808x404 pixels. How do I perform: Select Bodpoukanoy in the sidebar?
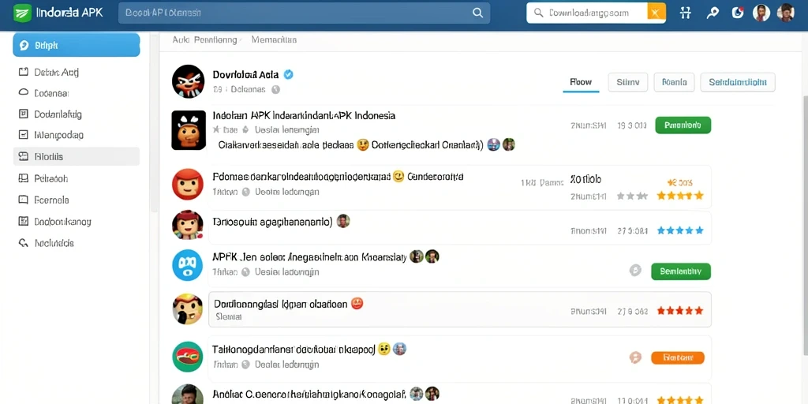pyautogui.click(x=77, y=222)
